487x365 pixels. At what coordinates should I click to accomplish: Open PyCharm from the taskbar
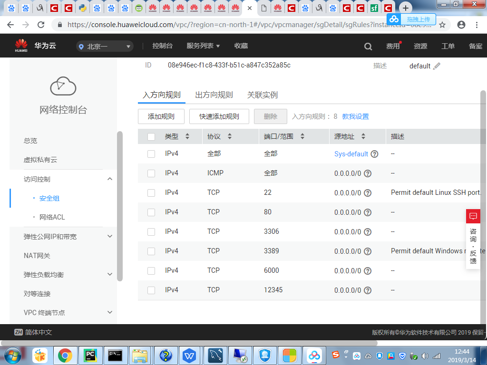point(90,355)
